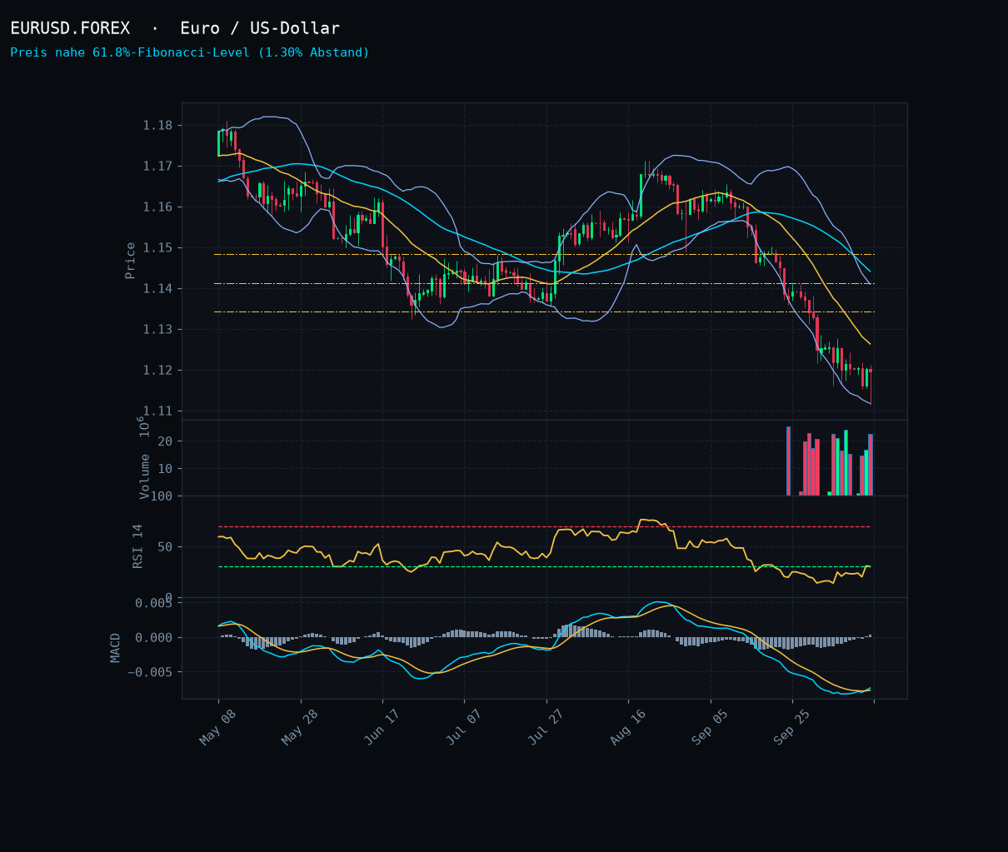Click the 1.13 price axis label
The width and height of the screenshot is (1008, 852).
[x=157, y=330]
